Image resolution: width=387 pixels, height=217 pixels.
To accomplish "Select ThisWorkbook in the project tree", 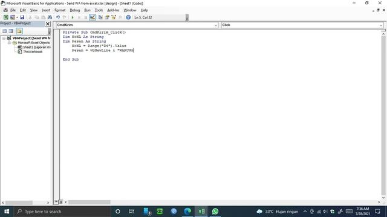I will 33,52.
